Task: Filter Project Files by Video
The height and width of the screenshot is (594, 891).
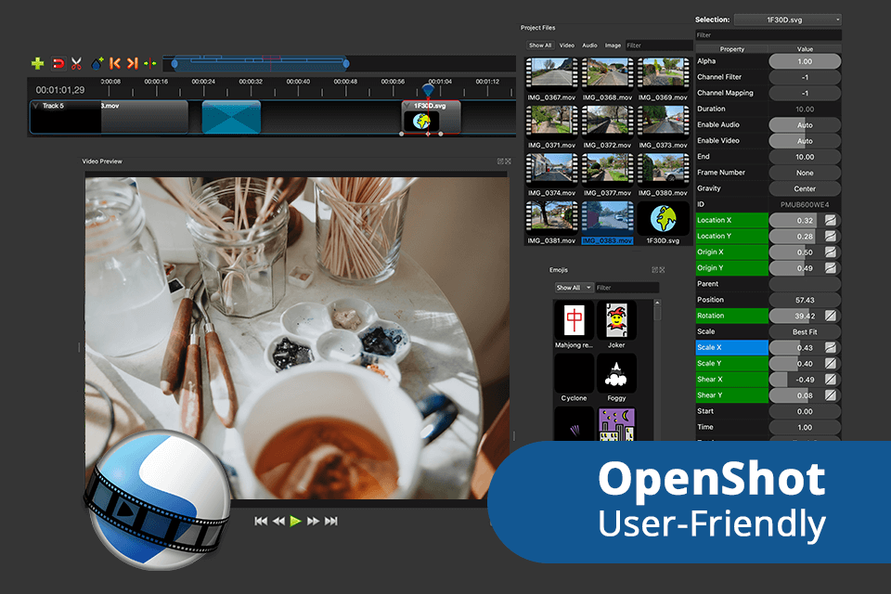Action: [567, 45]
